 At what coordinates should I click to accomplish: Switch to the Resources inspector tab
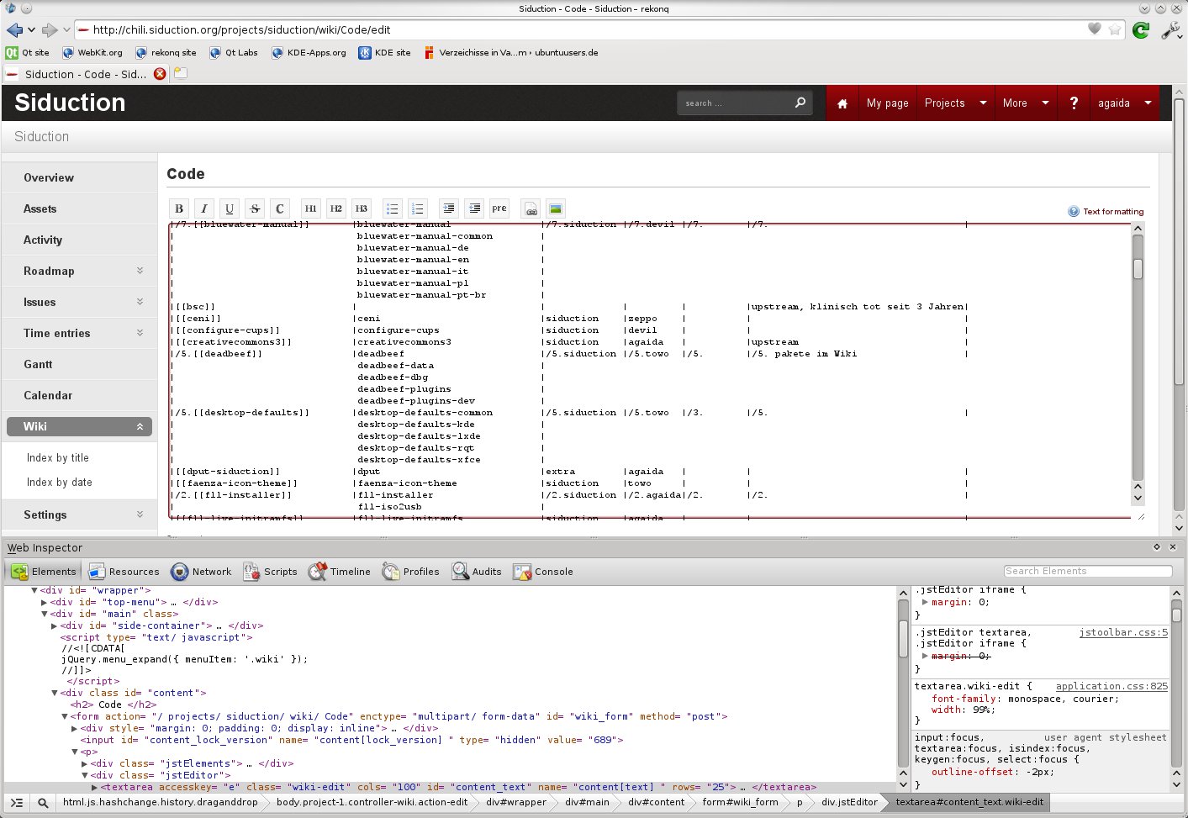pyautogui.click(x=124, y=572)
